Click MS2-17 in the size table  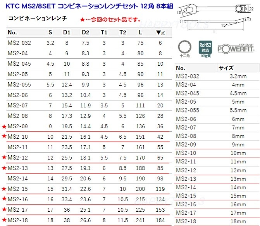coord(186,213)
